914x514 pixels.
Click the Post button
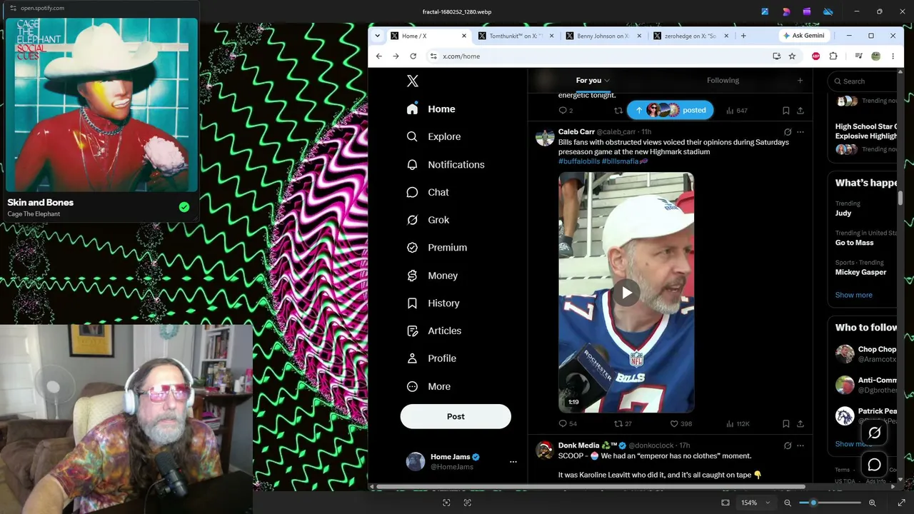[x=456, y=416]
